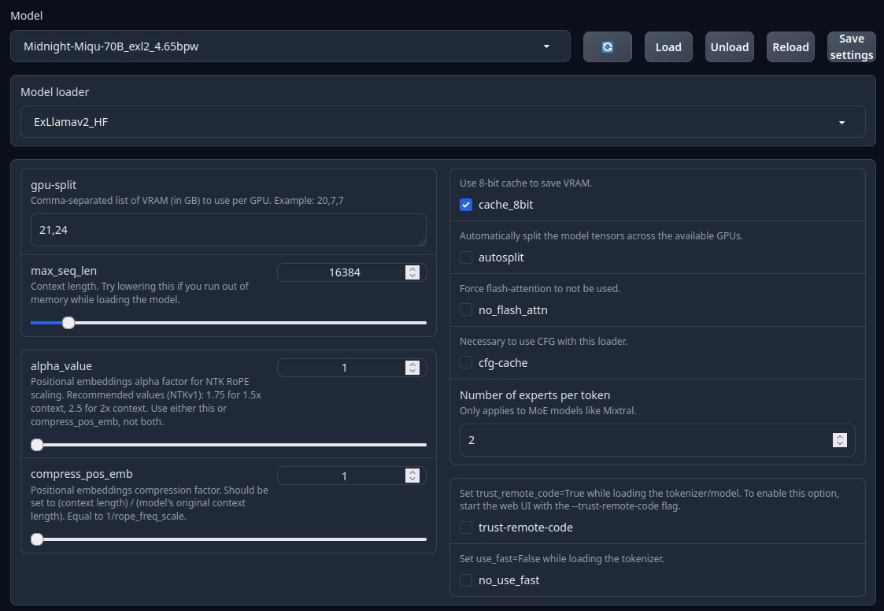
Task: Click the gpu-split field resize grip
Action: click(x=422, y=242)
